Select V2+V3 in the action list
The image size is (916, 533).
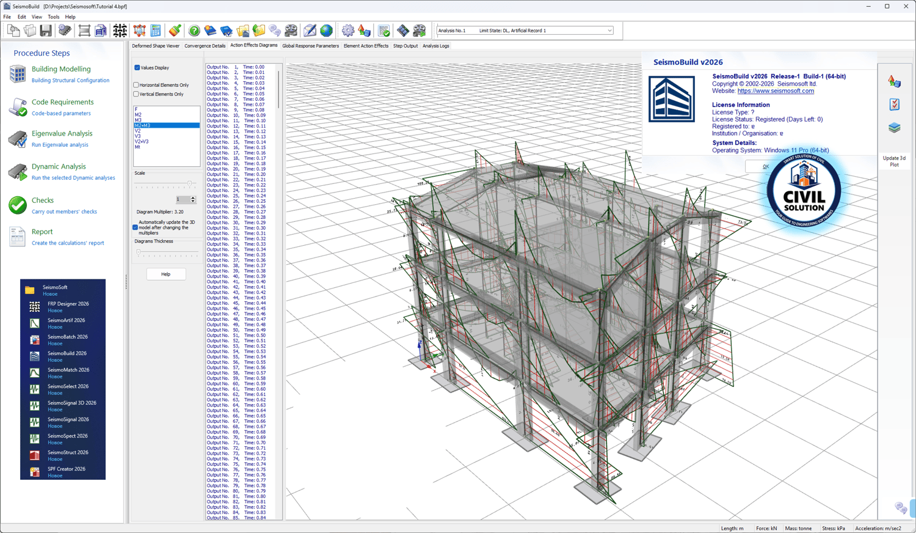142,142
